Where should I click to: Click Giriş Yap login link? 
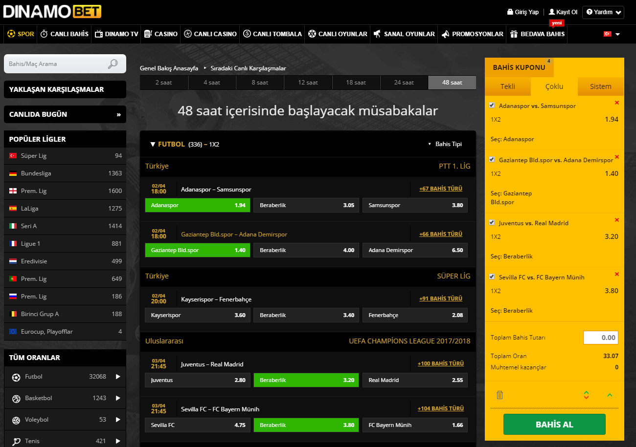523,12
